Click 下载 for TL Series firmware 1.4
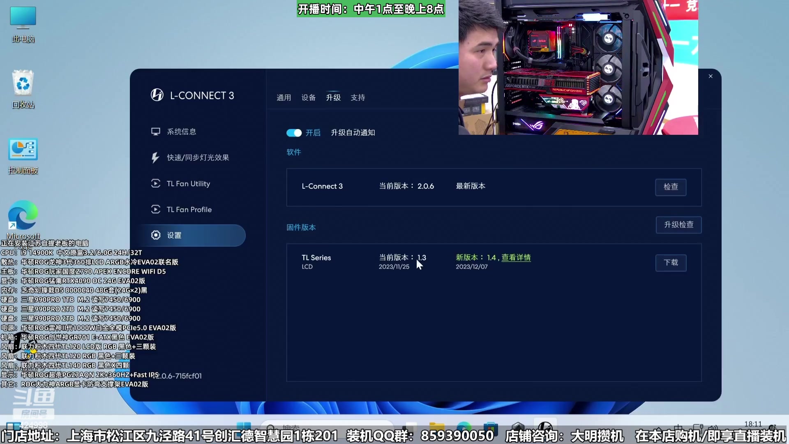 pyautogui.click(x=671, y=263)
